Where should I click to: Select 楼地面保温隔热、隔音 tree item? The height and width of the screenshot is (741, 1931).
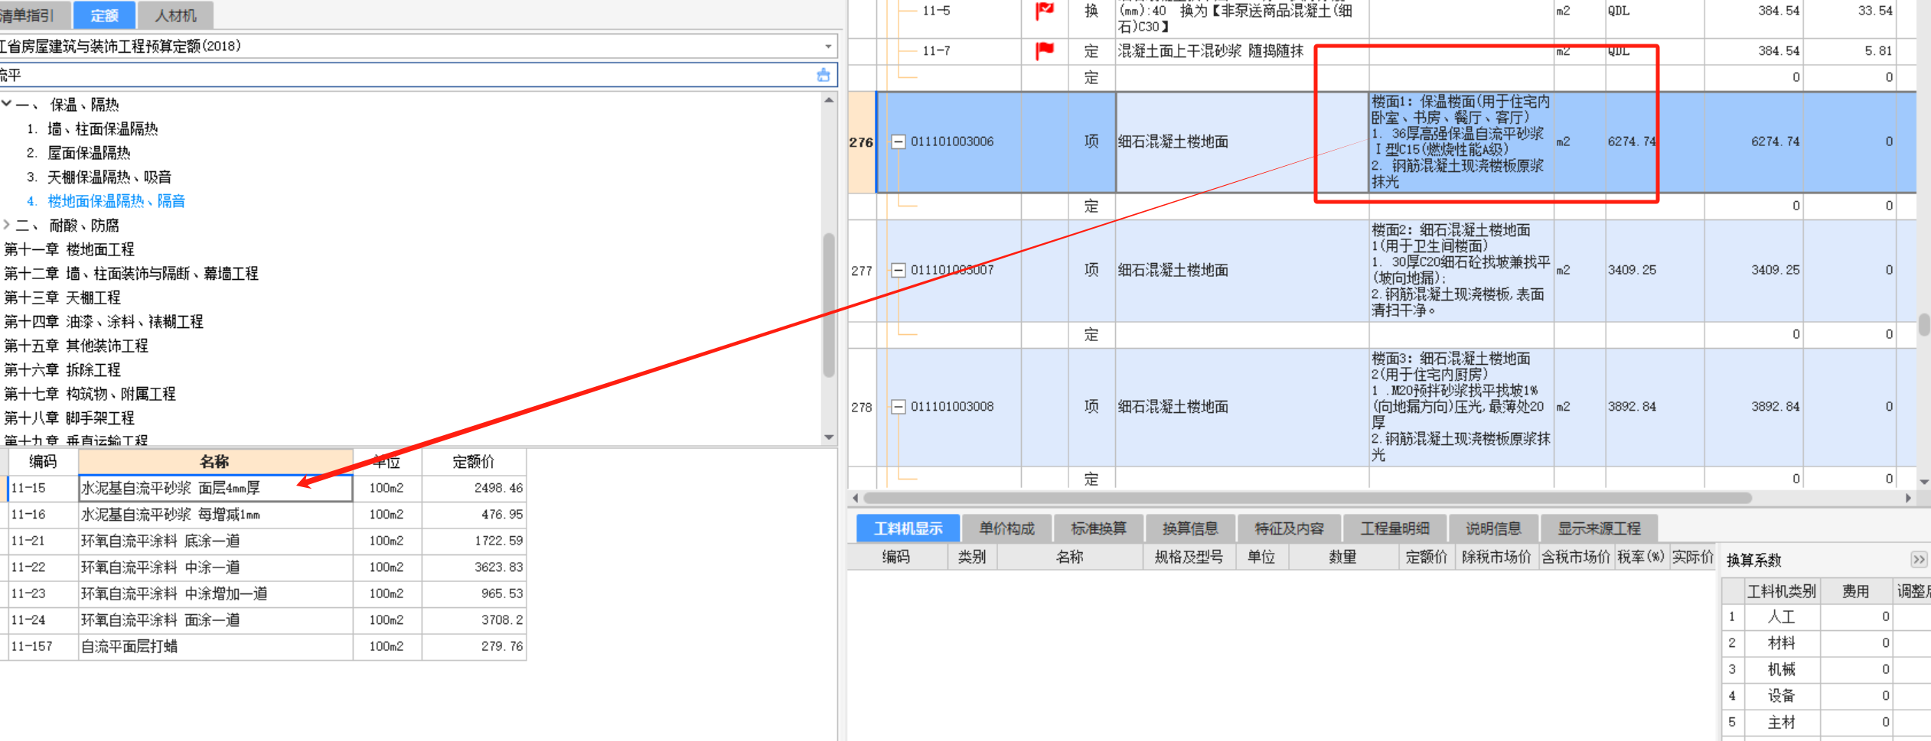116,201
